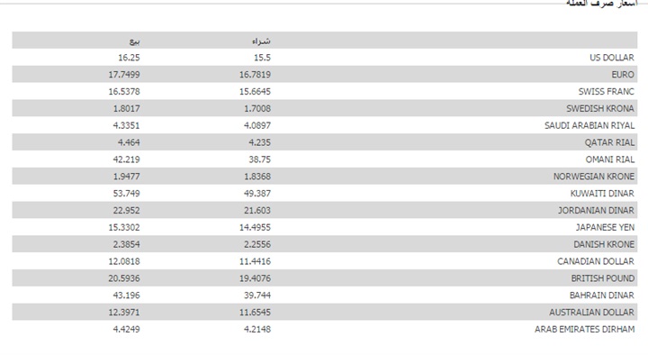
Task: Click the BRITISH POUND row label
Action: pyautogui.click(x=602, y=278)
